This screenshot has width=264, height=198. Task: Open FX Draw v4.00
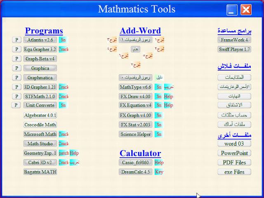136,97
